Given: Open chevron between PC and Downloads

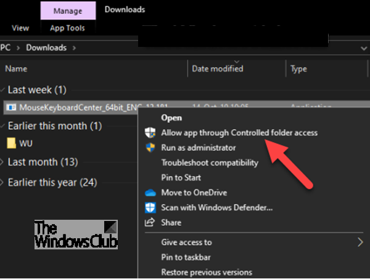Looking at the screenshot, I should [x=18, y=48].
